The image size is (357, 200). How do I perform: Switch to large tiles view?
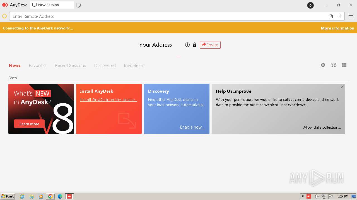click(x=323, y=65)
